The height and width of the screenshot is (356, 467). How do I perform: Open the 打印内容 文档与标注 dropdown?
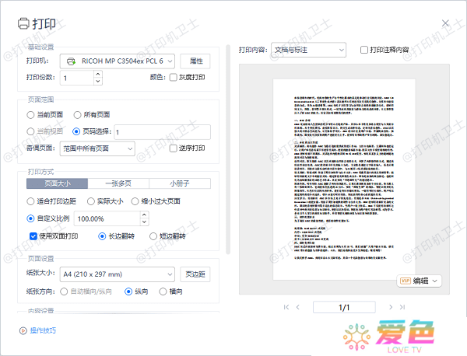coord(308,50)
